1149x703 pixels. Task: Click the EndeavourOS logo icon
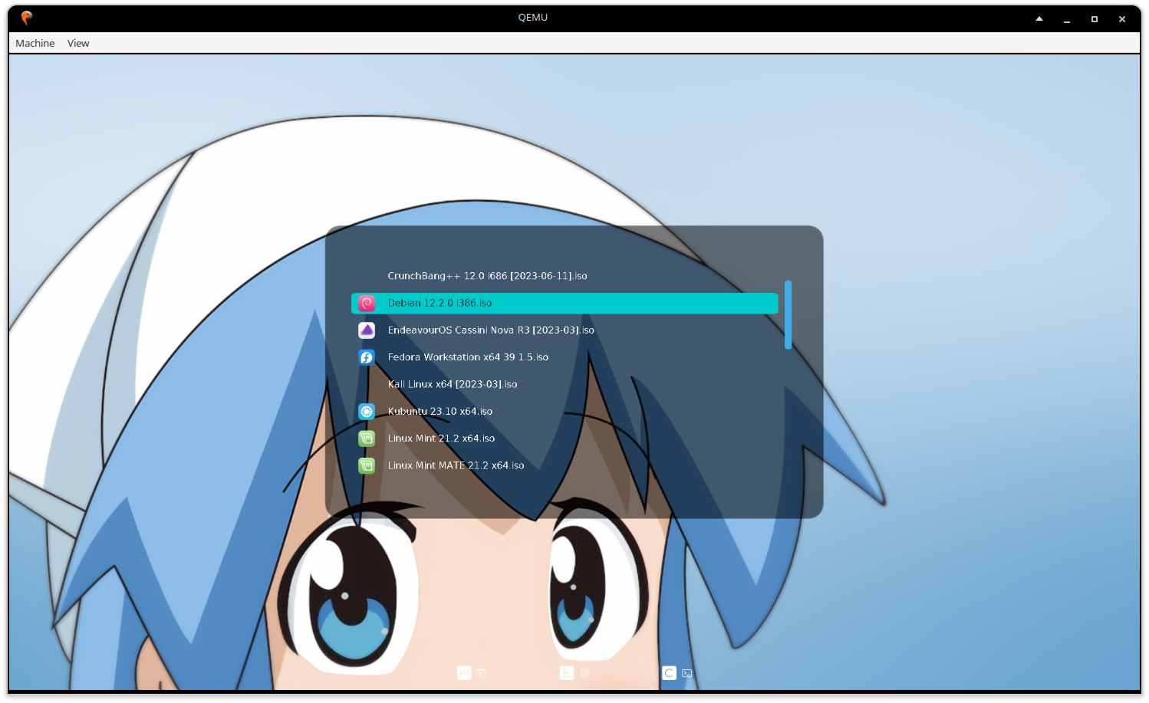[x=367, y=330]
